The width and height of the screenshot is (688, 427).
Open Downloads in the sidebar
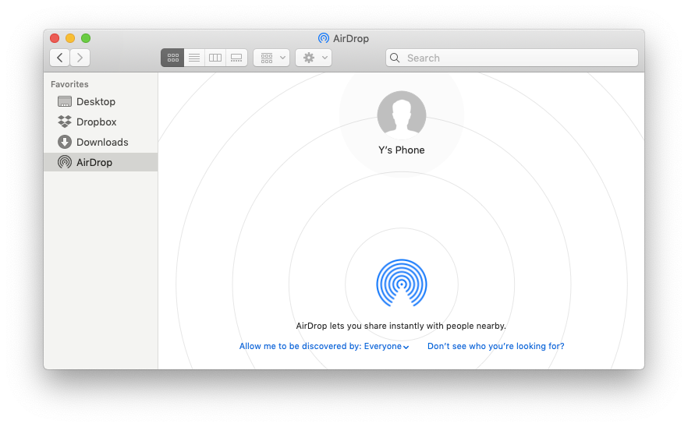click(101, 142)
